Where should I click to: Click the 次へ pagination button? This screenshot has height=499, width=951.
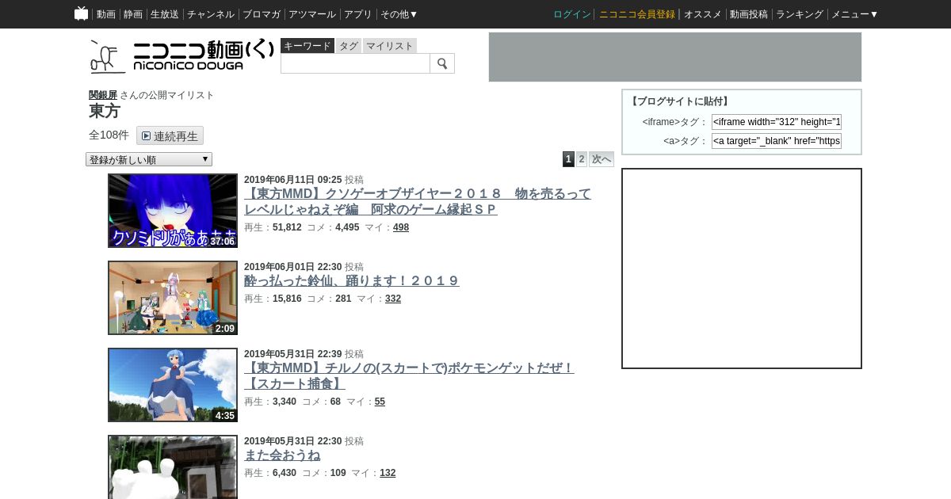click(602, 159)
